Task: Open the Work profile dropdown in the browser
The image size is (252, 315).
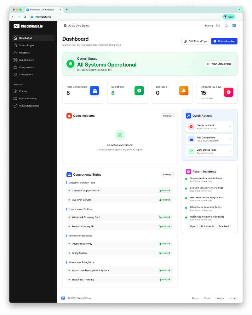Action: 229,17
